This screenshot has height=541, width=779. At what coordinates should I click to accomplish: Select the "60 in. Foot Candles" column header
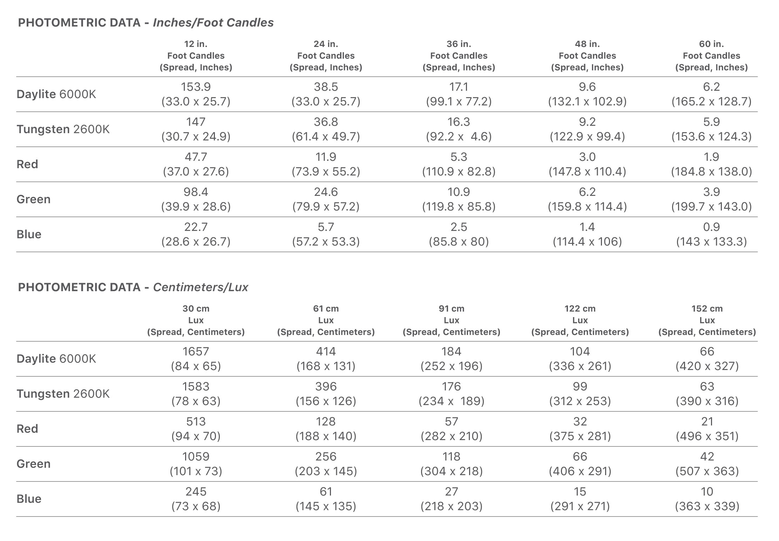click(x=711, y=55)
